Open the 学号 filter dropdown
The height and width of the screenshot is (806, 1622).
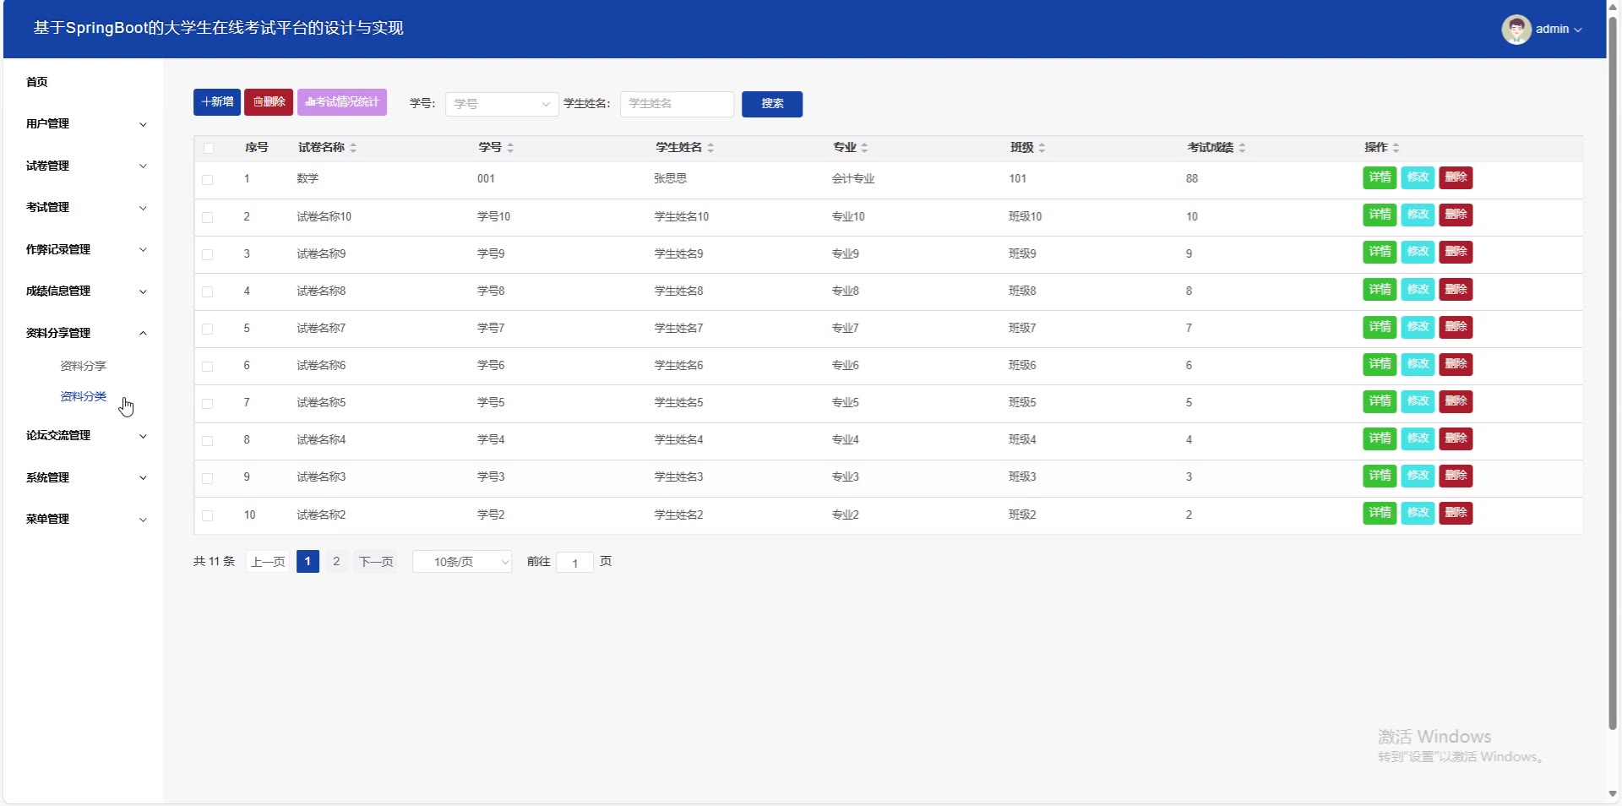(x=501, y=104)
